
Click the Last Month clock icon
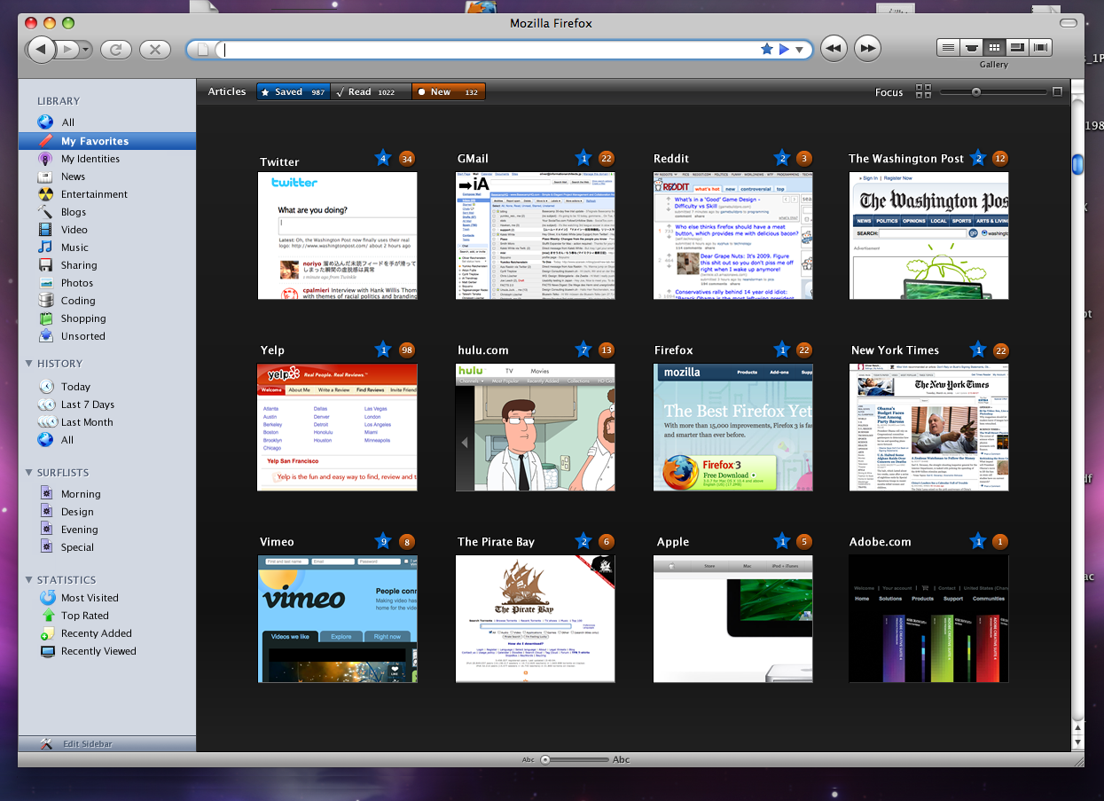[x=46, y=422]
